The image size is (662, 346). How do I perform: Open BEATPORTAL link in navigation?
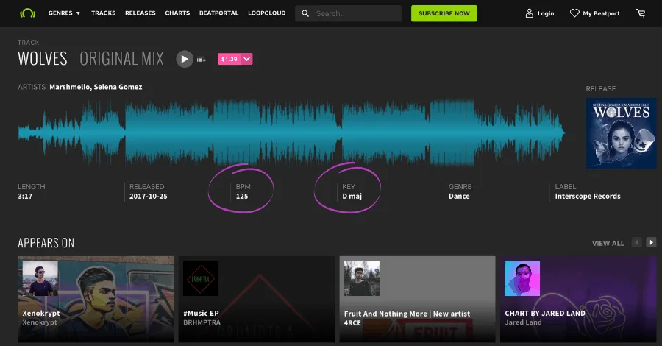click(x=218, y=13)
